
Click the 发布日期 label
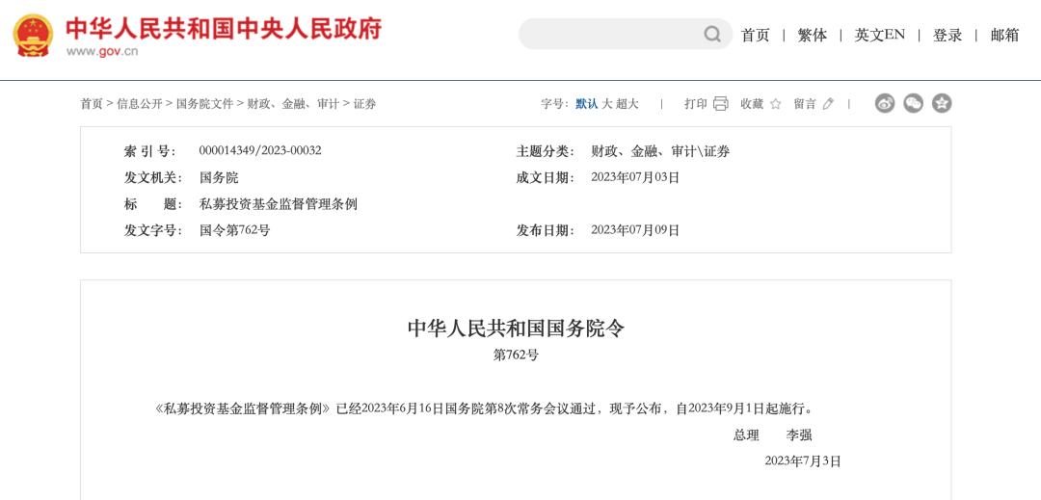(546, 231)
